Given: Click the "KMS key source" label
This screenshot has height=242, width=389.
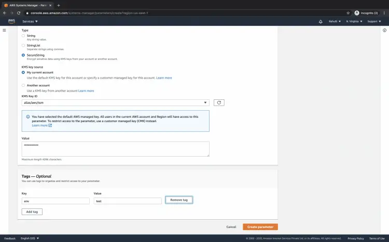Looking at the screenshot, I should 32,67.
